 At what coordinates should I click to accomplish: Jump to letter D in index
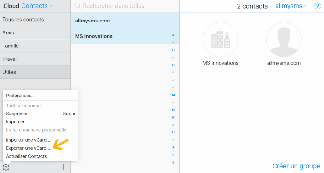pos(173,50)
